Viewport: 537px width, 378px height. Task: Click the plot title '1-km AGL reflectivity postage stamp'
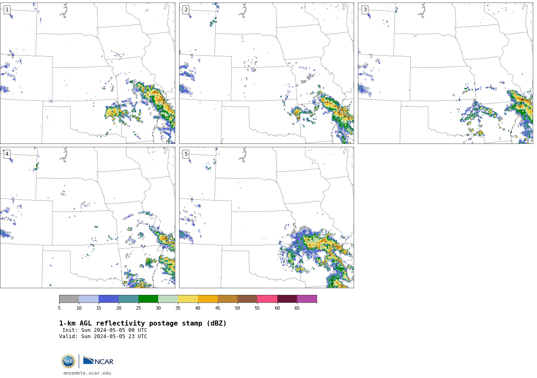point(143,323)
